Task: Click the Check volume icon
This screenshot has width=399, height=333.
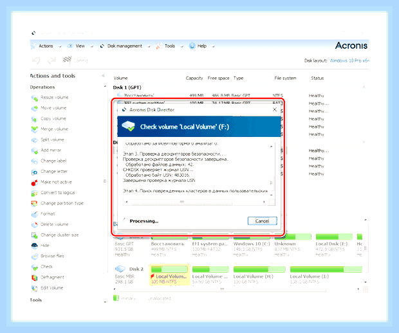Action: coord(35,267)
